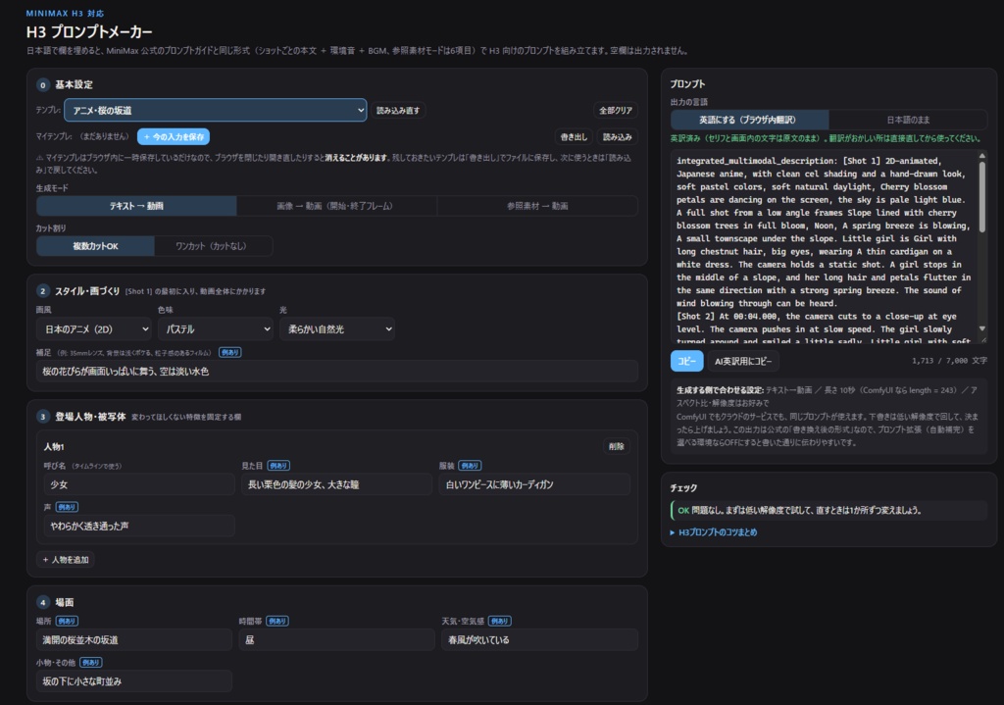Click the 例あり badge beside 時間帯
This screenshot has height=705, width=1004.
[277, 621]
